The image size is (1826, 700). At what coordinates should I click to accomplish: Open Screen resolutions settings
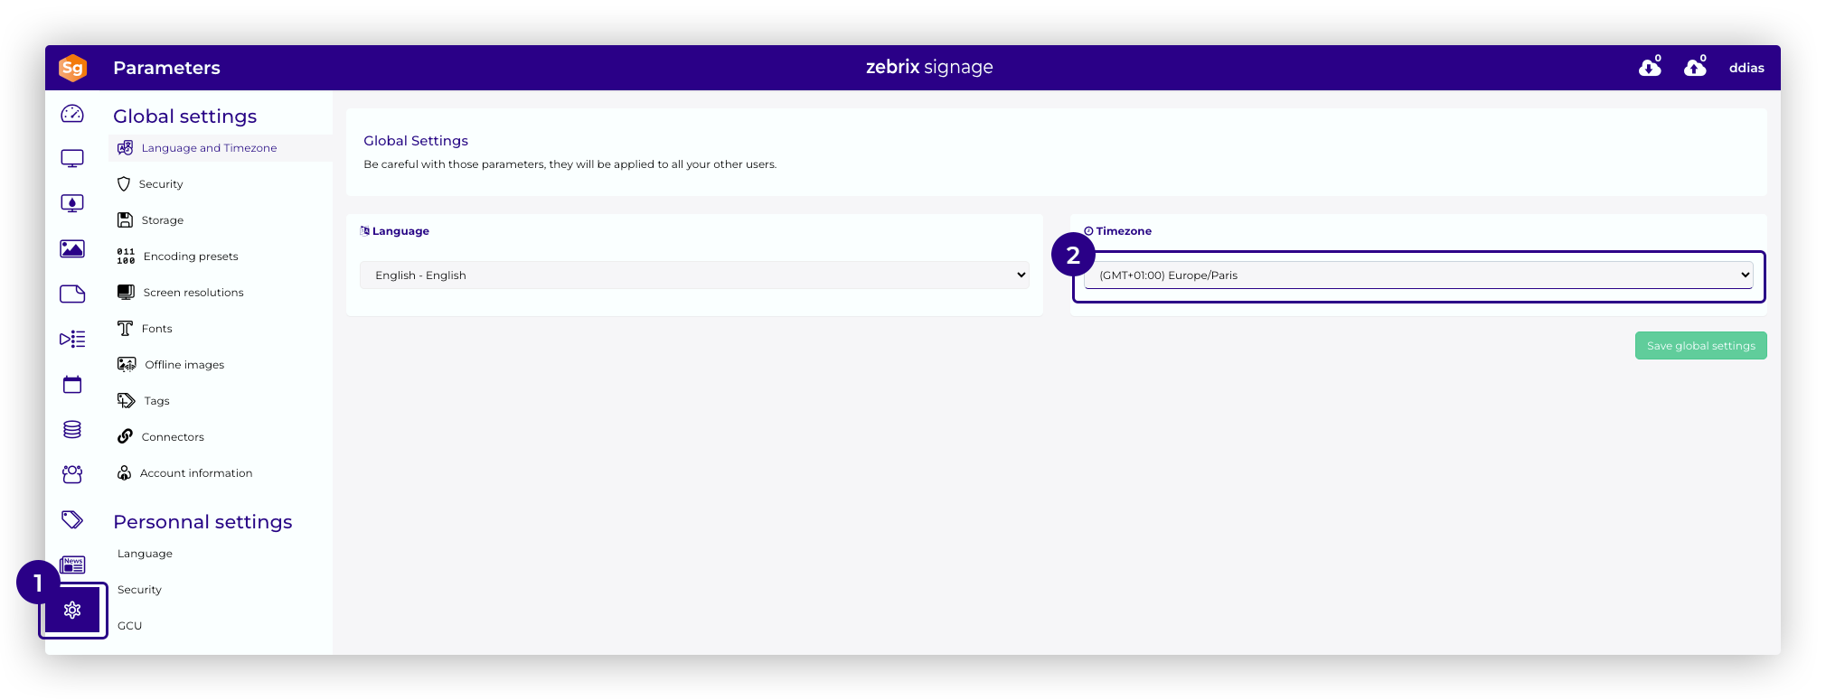click(x=193, y=293)
